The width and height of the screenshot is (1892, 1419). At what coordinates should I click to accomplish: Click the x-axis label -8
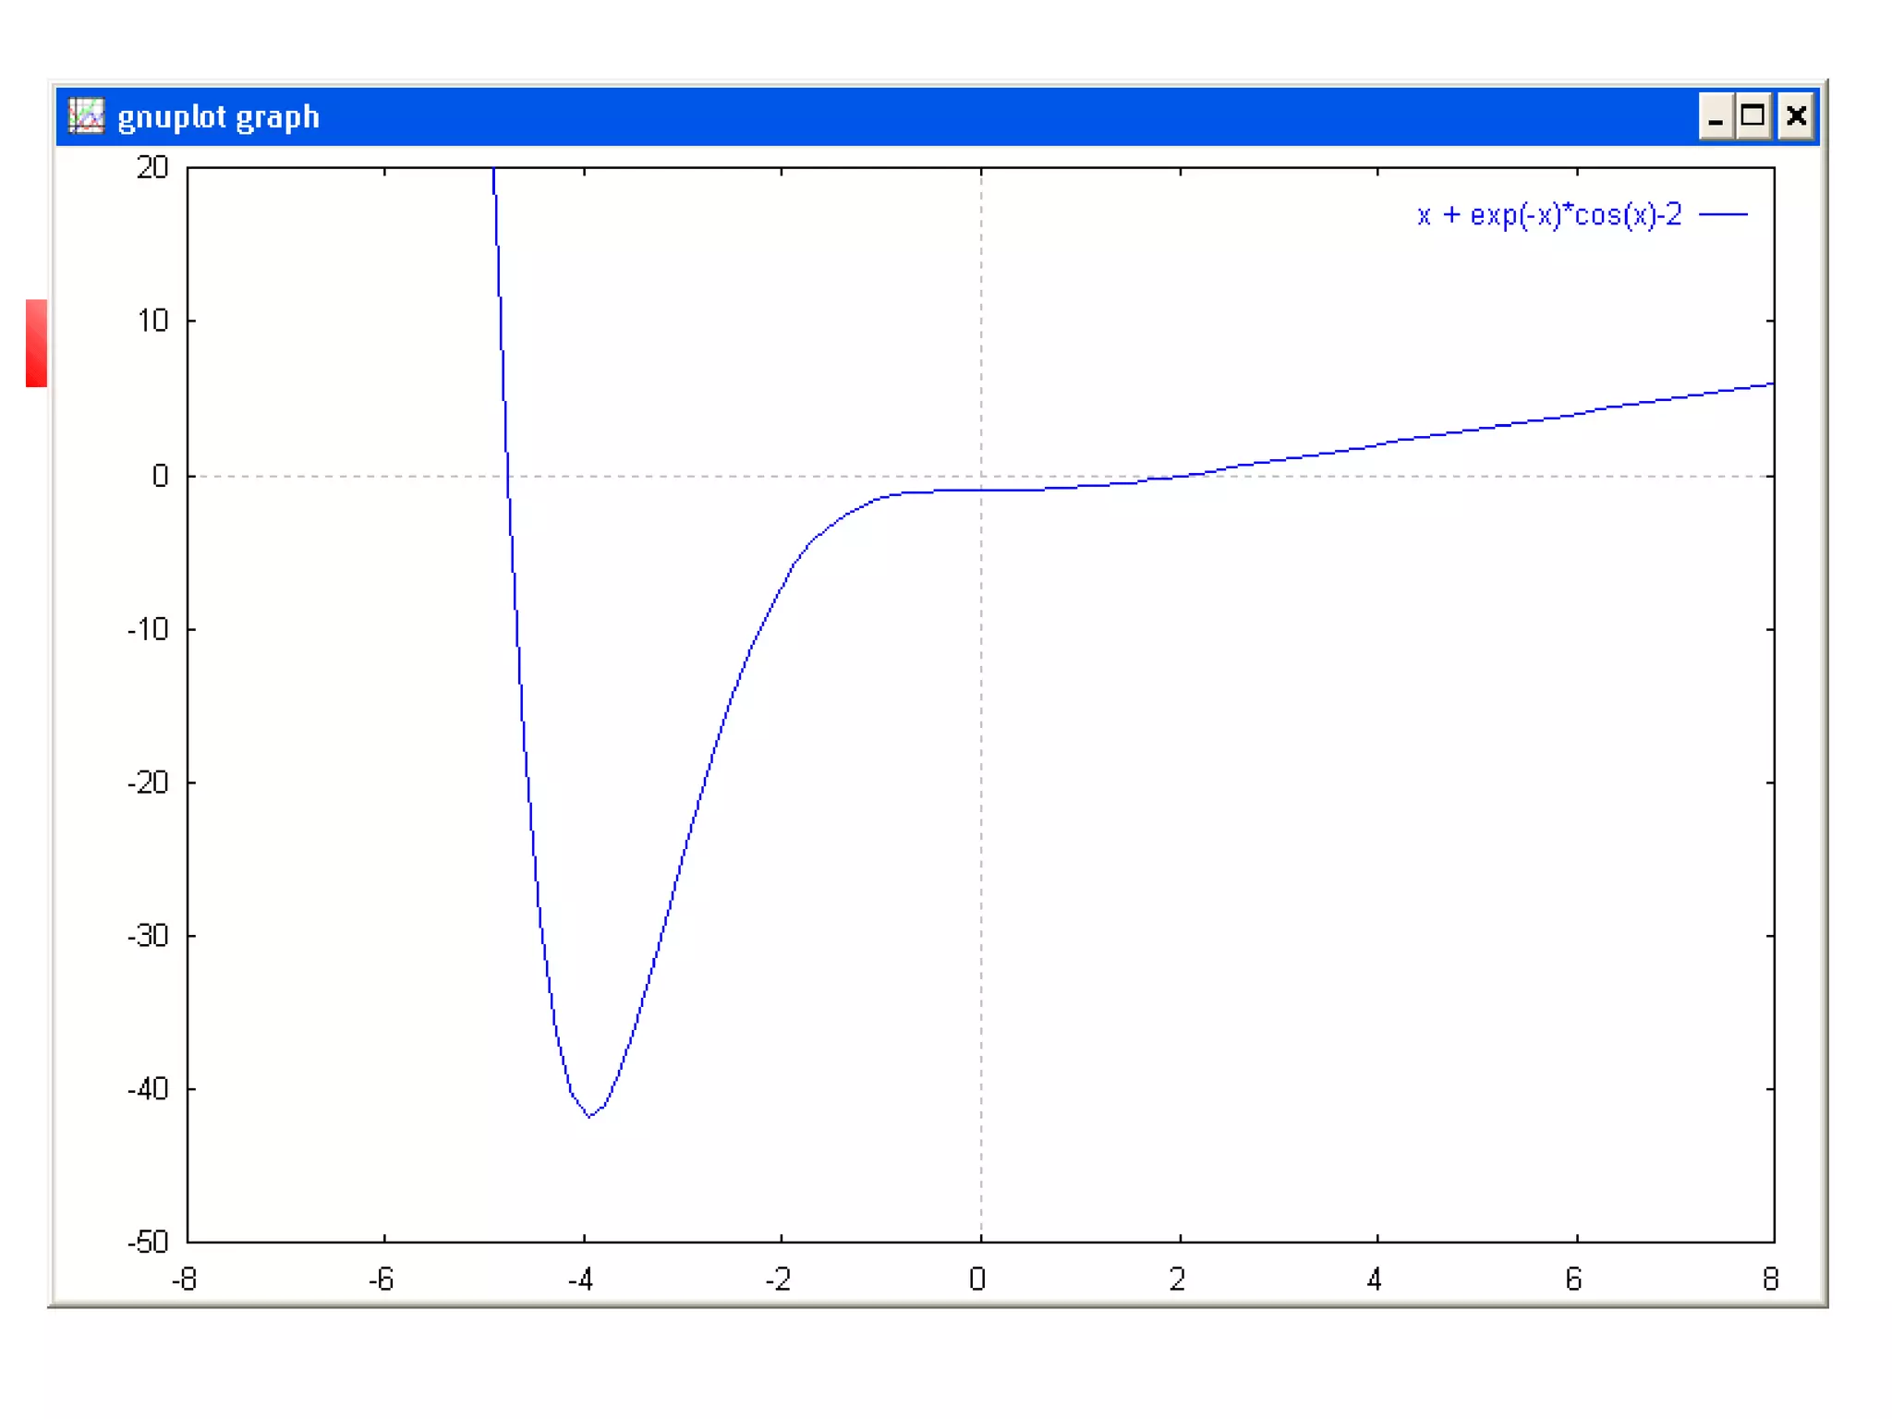[185, 1280]
